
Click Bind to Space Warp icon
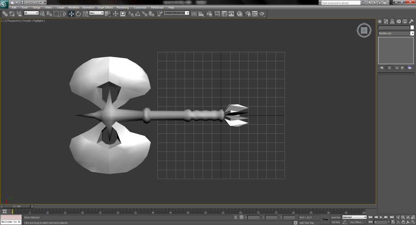tap(19, 14)
